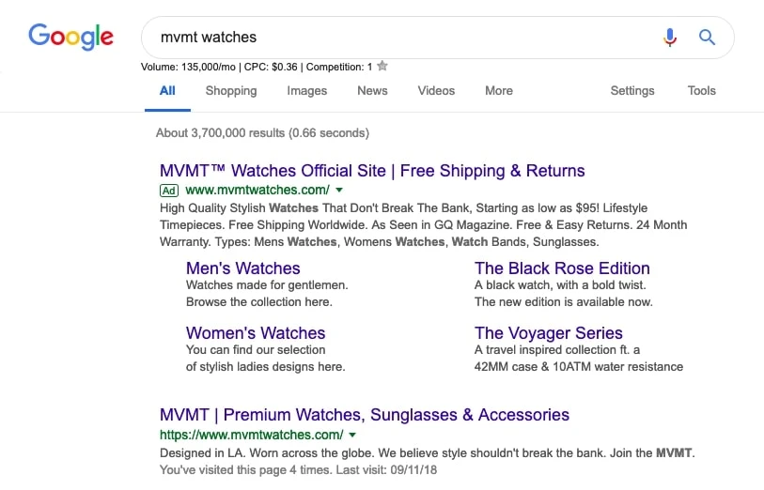
Task: Click the magnifying glass search icon
Action: click(x=708, y=38)
